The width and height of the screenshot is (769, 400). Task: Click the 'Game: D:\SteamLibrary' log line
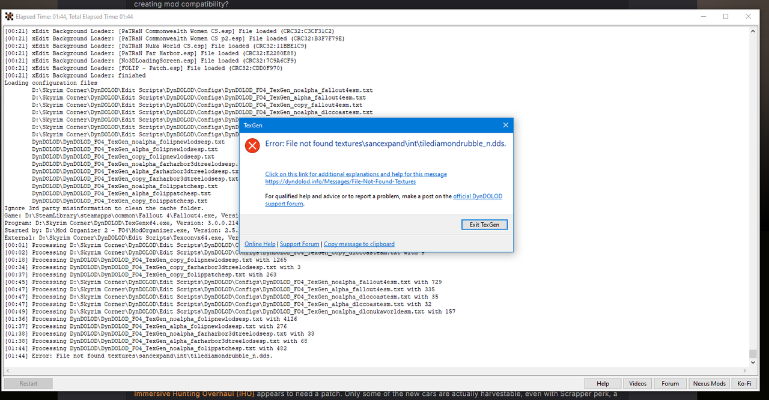click(121, 216)
